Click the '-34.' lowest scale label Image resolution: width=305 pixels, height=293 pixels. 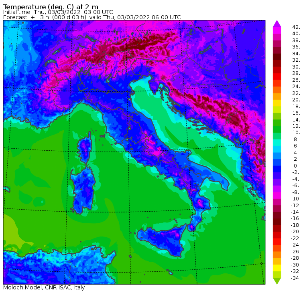point(295,278)
